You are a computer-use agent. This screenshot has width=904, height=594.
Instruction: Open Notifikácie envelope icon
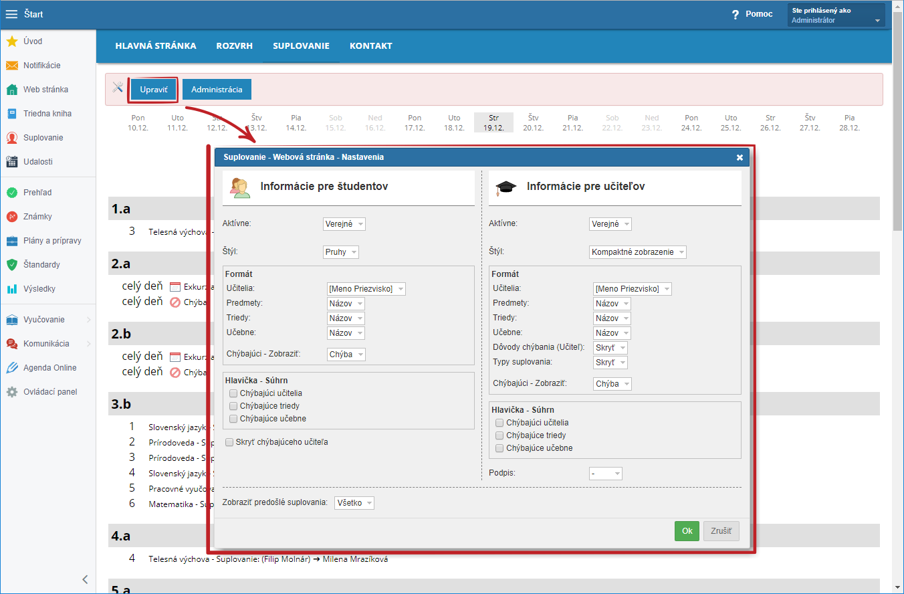12,66
